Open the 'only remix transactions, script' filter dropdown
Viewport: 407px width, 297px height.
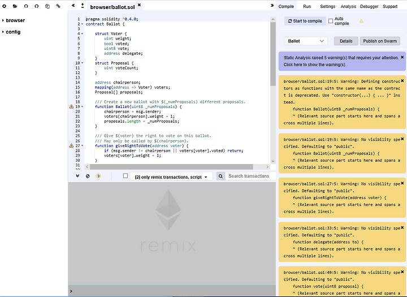click(x=171, y=177)
